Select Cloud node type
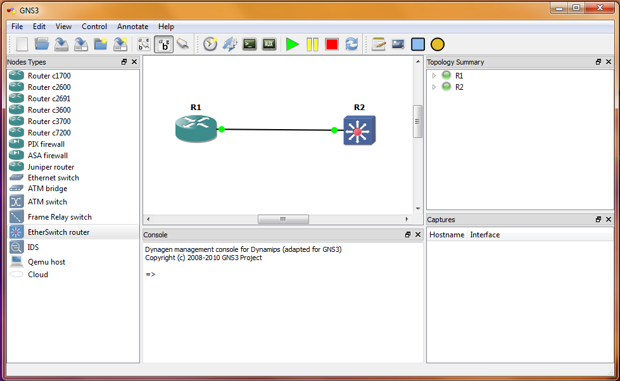Screen dimensions: 620x381 tap(73, 274)
